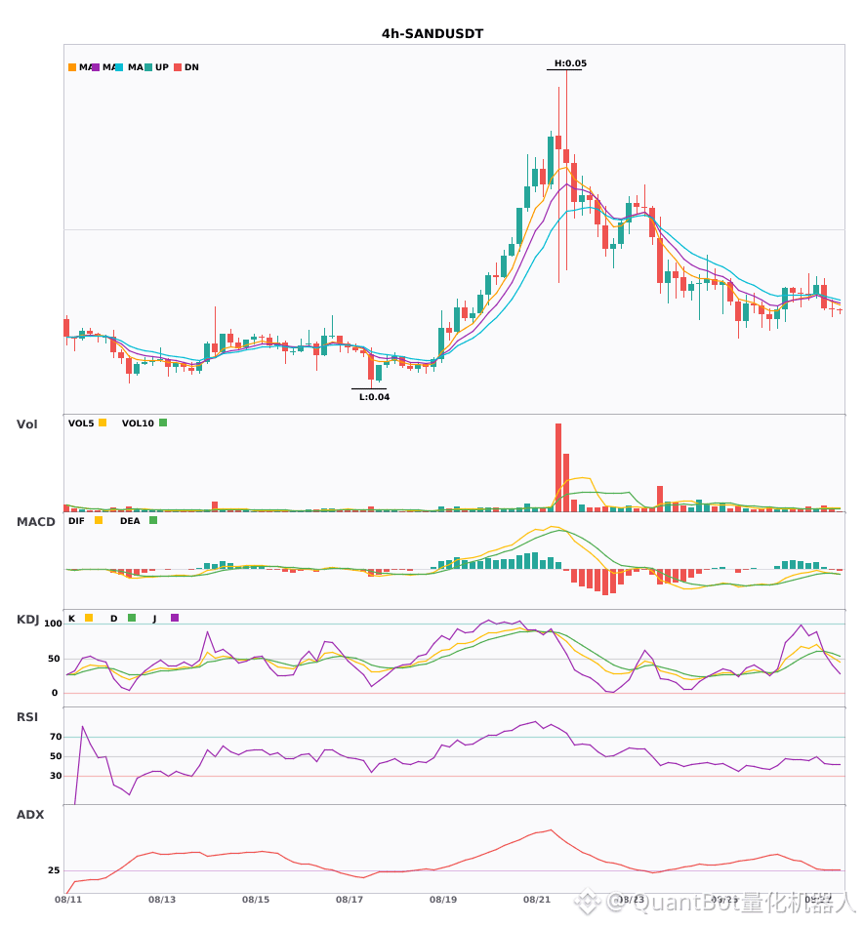
Task: Click the yellow K legend swatch
Action: click(89, 618)
